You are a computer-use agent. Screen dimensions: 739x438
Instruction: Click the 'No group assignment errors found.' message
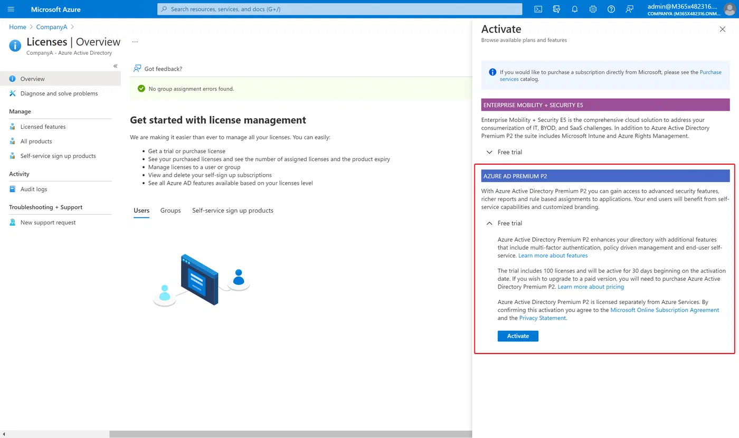tap(191, 89)
